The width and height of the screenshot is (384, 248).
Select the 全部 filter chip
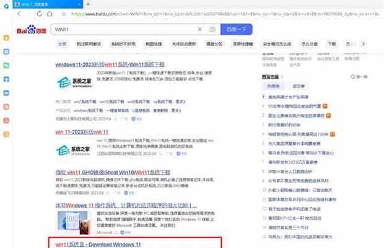(x=62, y=44)
